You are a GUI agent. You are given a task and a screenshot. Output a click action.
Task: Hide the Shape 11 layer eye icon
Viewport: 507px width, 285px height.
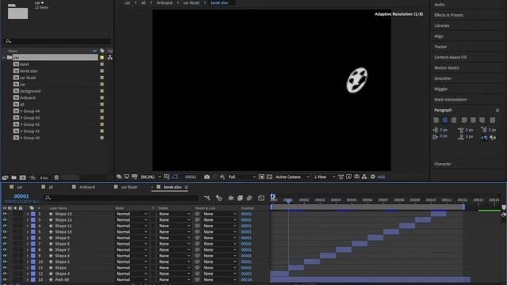(5, 226)
